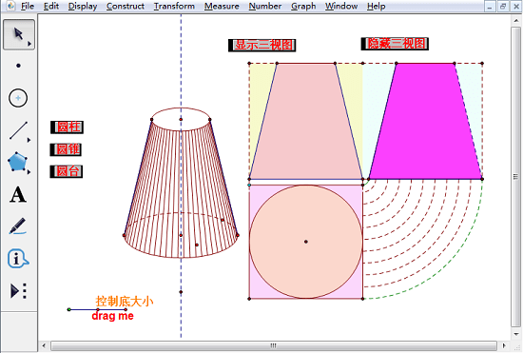Select the Marker pen tool
523x353 pixels.
tap(18, 226)
